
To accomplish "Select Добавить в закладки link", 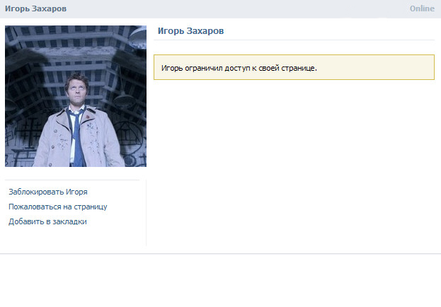I will click(x=47, y=222).
